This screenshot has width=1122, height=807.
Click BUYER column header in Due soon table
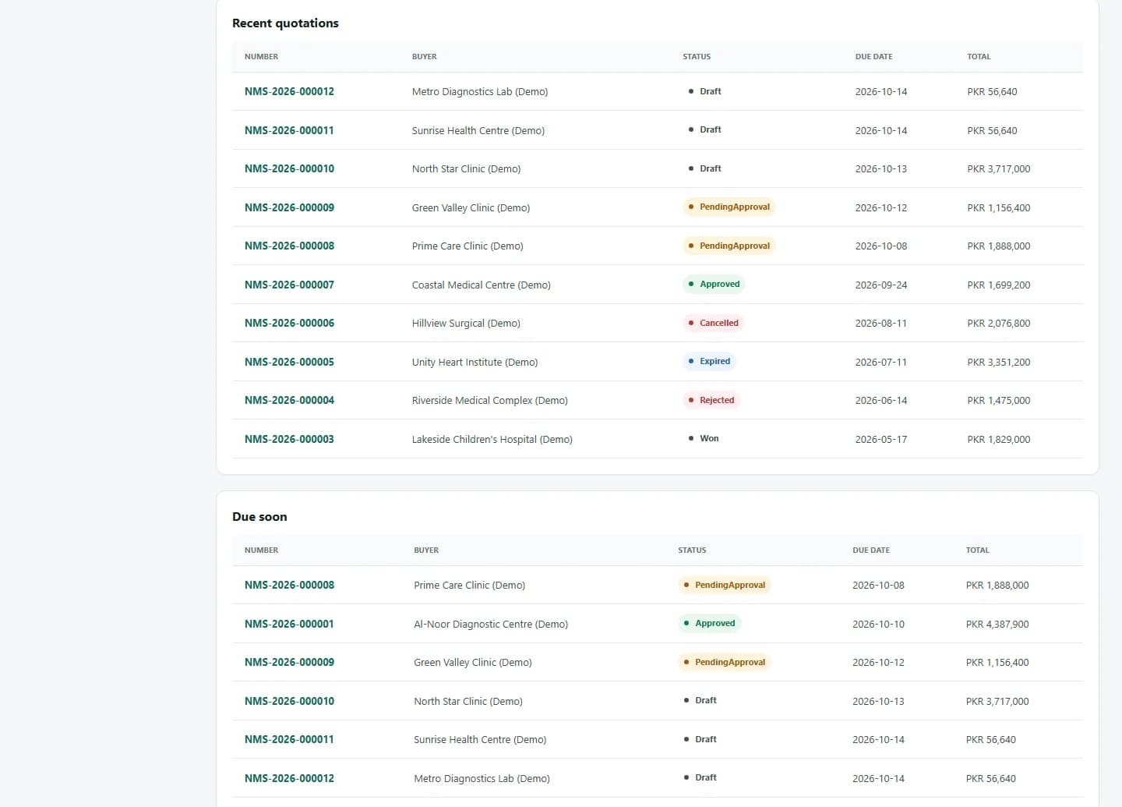click(426, 550)
